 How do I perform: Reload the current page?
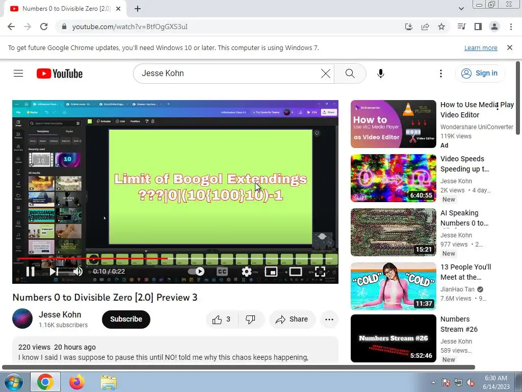click(44, 27)
